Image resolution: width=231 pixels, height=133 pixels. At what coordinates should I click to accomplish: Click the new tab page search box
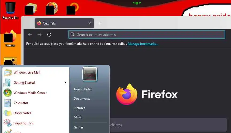tap(168, 125)
